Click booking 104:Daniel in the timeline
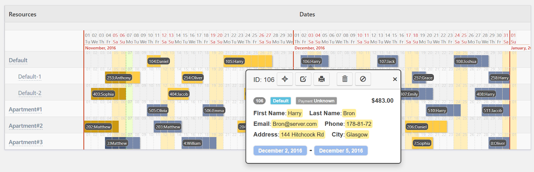This screenshot has width=534, height=172. coord(159,61)
